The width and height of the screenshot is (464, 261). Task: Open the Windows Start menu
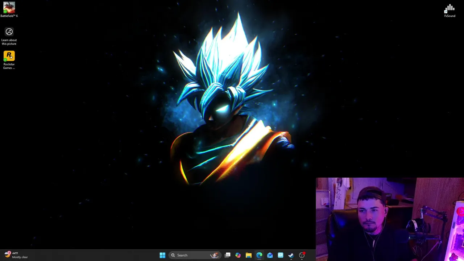(162, 255)
